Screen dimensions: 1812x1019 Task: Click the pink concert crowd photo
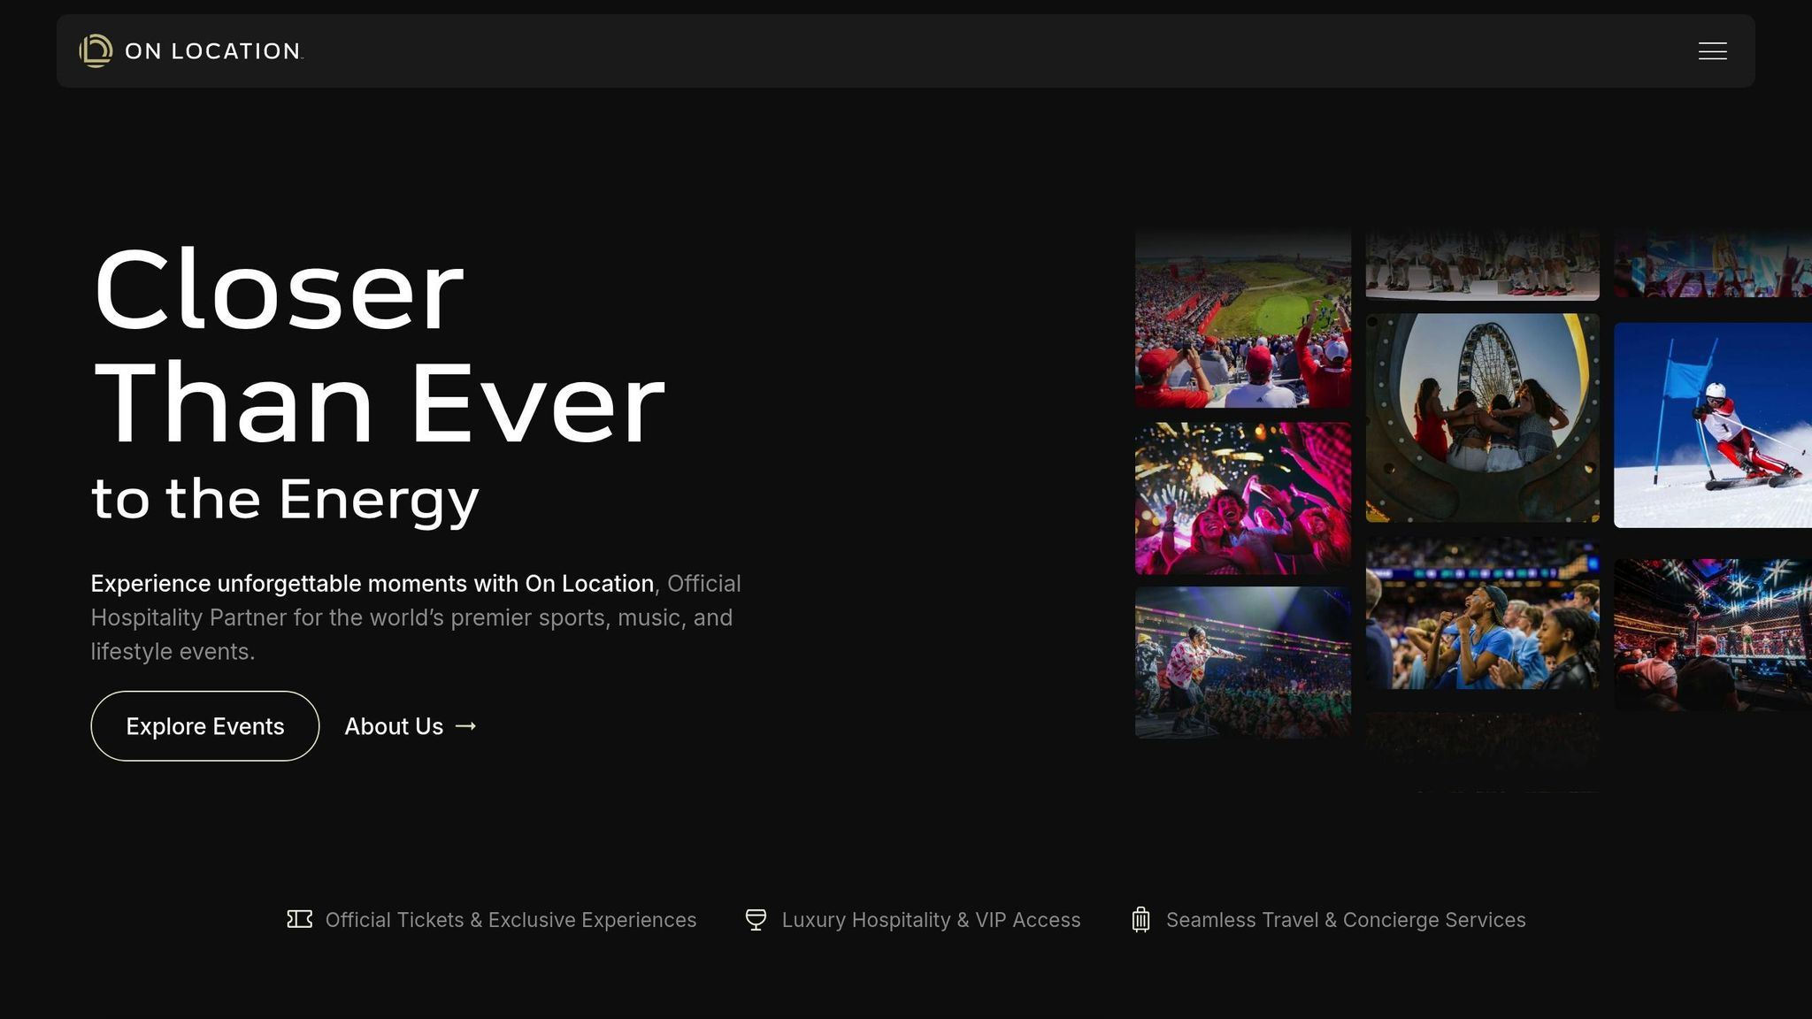1243,498
